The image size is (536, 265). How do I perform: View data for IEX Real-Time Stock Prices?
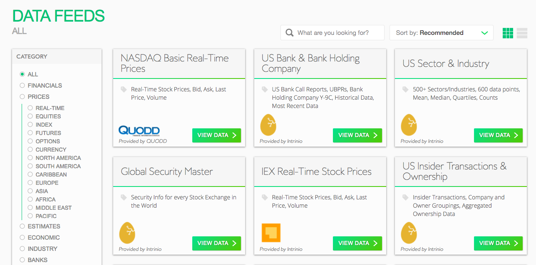pos(357,243)
